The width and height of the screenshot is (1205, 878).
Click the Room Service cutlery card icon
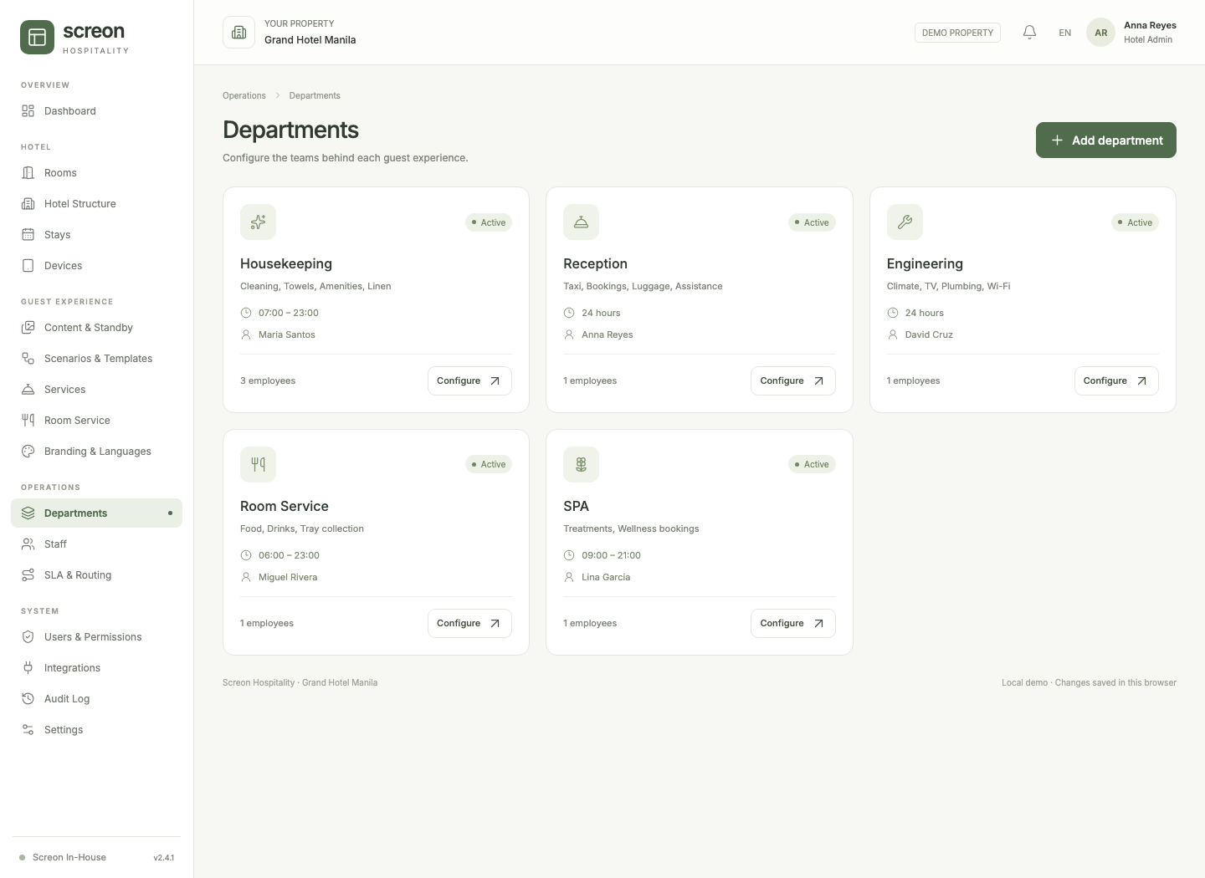point(258,464)
